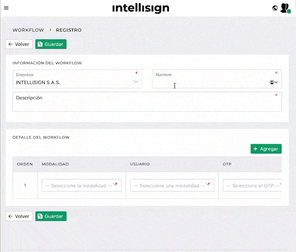
Task: Click the top Volver button
Action: pyautogui.click(x=19, y=44)
